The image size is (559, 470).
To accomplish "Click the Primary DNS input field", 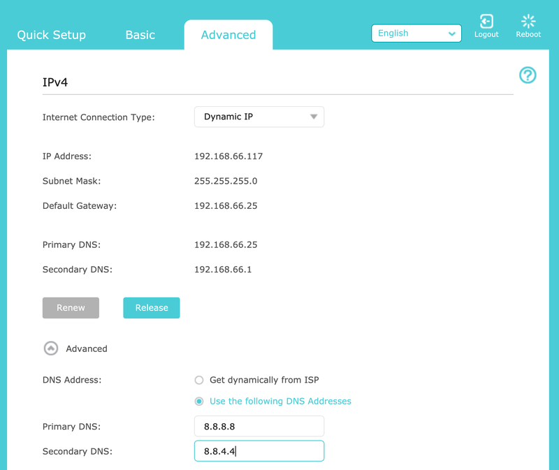I will 259,426.
